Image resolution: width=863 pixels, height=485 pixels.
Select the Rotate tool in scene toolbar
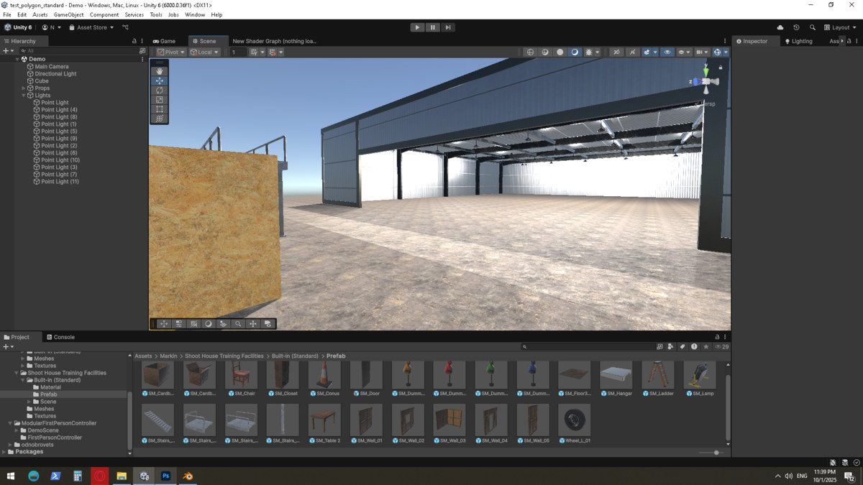point(160,91)
